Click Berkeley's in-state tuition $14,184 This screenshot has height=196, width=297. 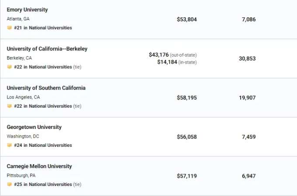point(167,62)
